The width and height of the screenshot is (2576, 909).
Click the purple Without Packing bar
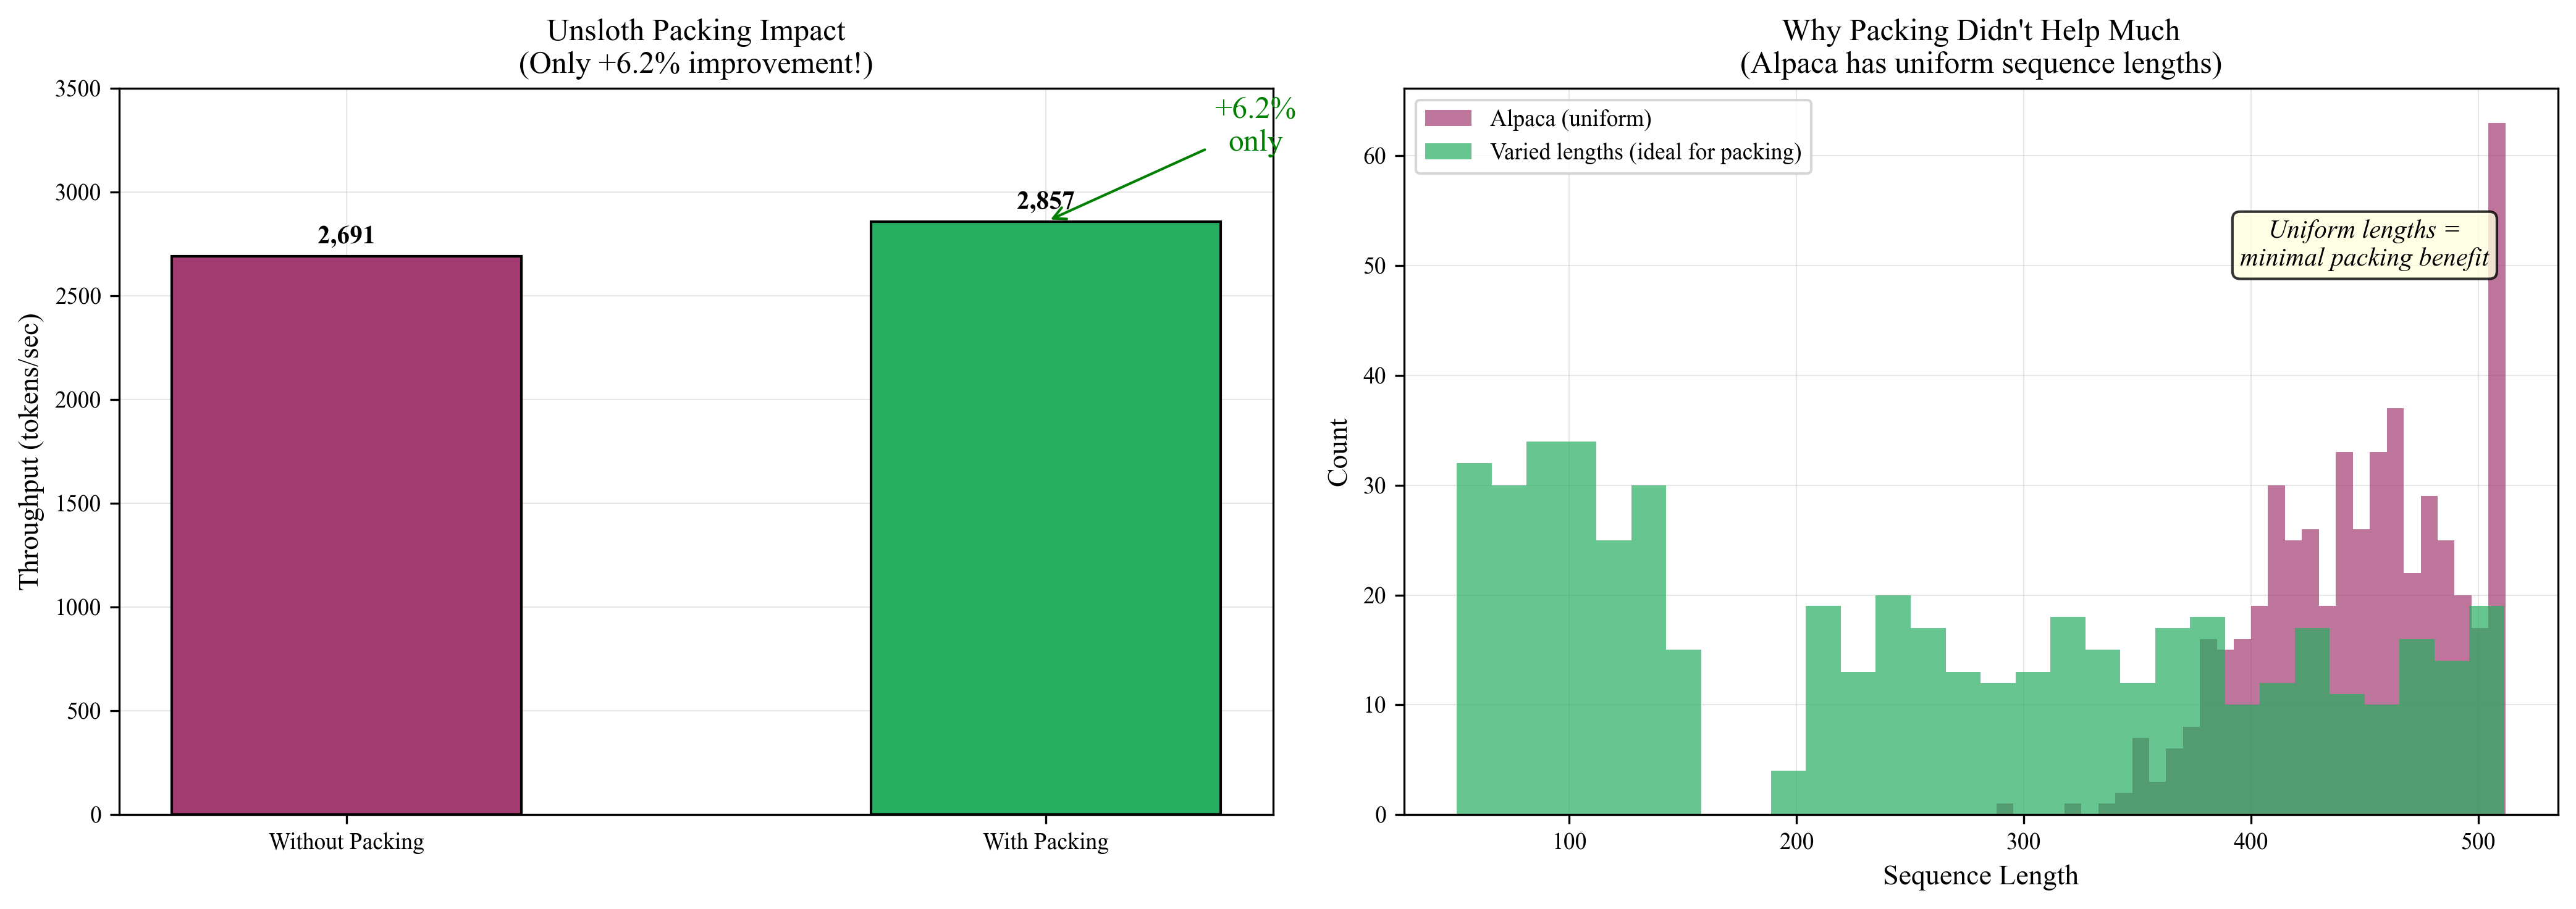(346, 535)
